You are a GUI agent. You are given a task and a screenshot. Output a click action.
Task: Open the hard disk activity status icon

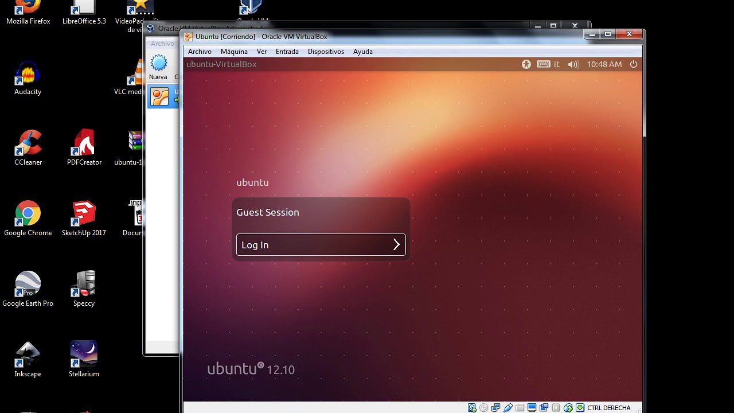click(472, 408)
